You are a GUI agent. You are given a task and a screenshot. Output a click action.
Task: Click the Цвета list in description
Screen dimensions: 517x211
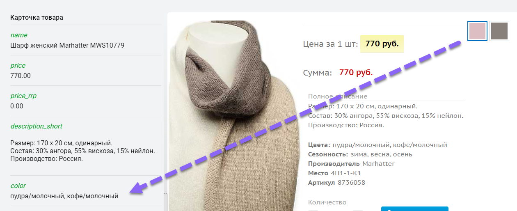pyautogui.click(x=377, y=145)
